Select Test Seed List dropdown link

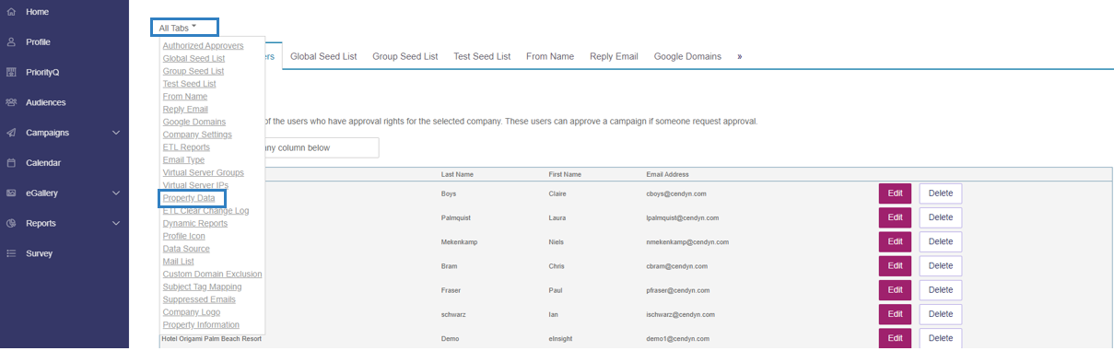[x=189, y=84]
